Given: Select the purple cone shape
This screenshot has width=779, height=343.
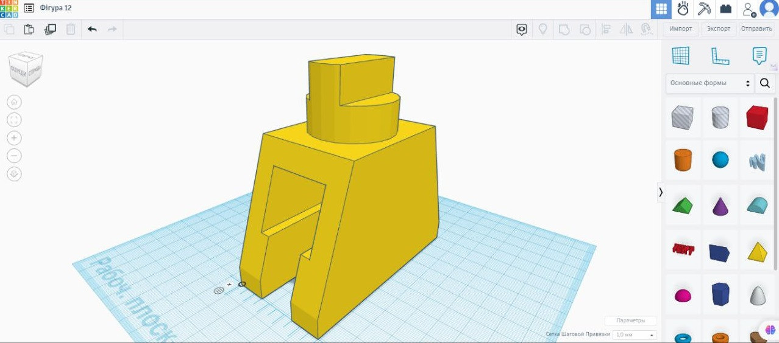Looking at the screenshot, I should (x=720, y=206).
